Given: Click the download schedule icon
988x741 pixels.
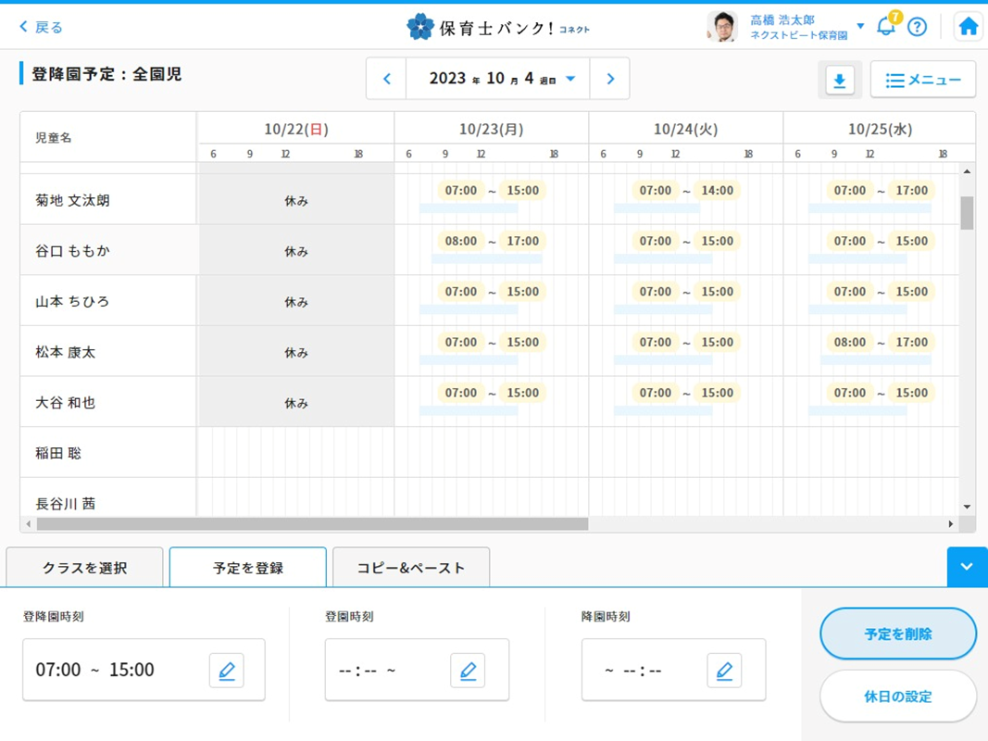Looking at the screenshot, I should click(839, 81).
